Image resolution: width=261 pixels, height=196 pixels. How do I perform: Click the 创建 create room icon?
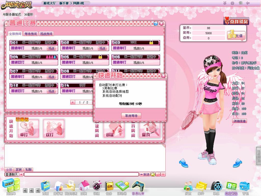point(114,130)
